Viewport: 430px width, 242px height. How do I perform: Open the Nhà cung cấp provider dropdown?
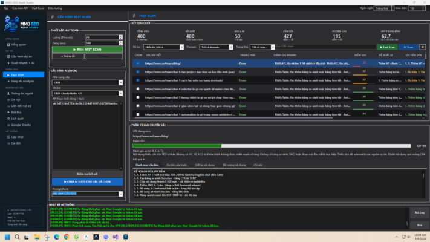point(87,83)
